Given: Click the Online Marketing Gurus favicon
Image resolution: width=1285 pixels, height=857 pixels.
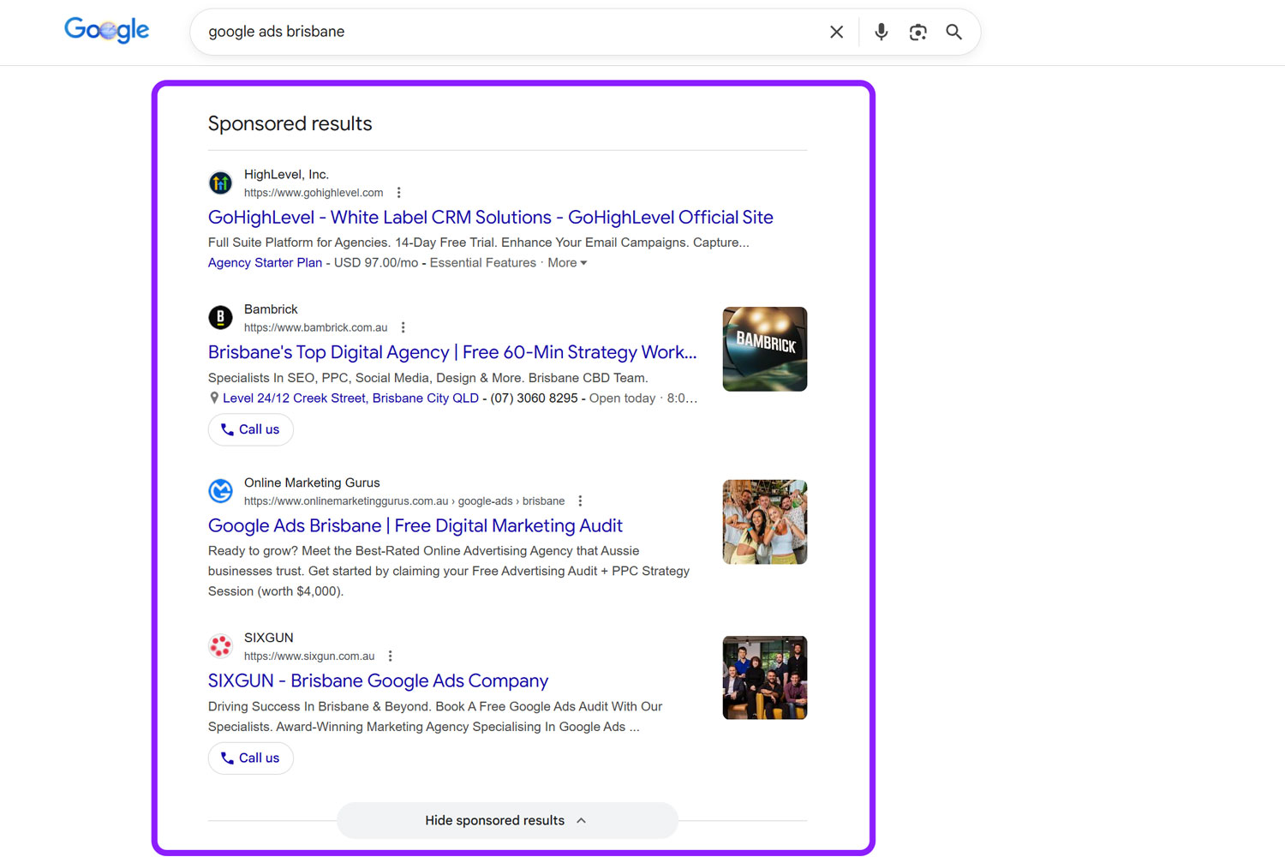Looking at the screenshot, I should 220,490.
